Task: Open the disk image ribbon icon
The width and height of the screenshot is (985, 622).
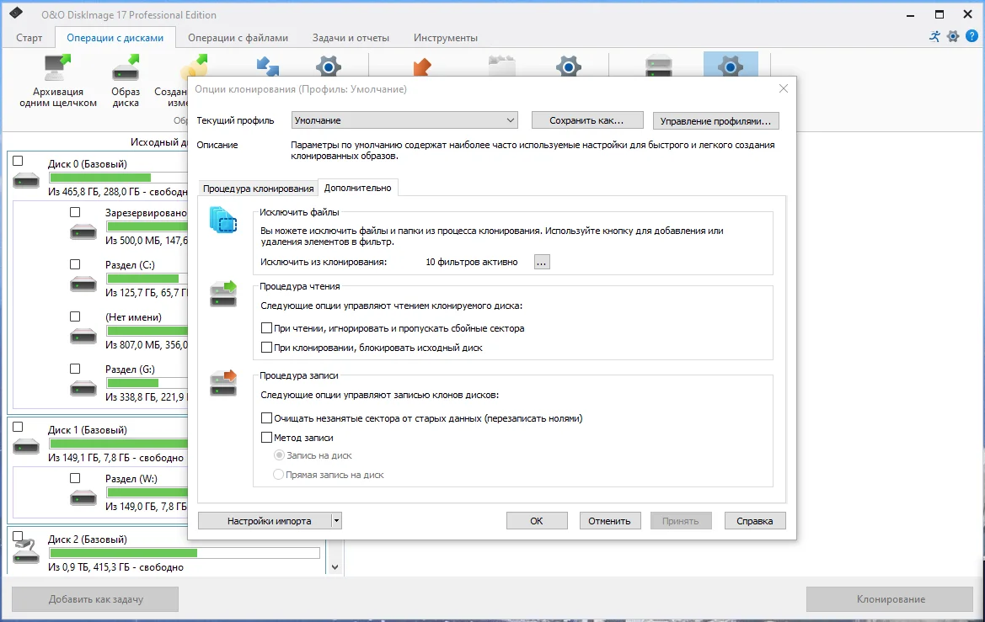Action: (126, 68)
